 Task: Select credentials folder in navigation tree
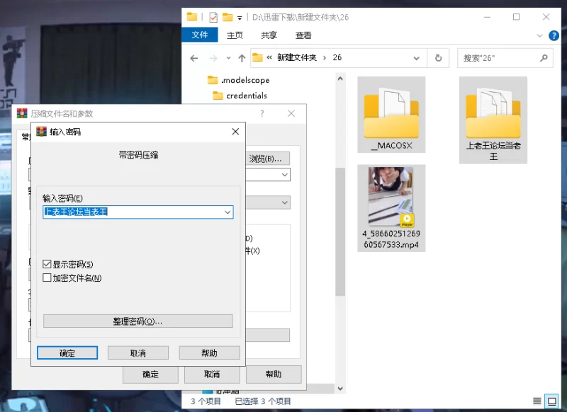pyautogui.click(x=240, y=96)
